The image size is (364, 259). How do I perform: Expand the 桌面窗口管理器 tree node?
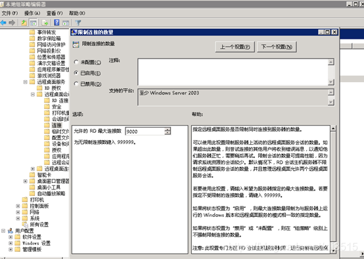[x=26, y=181]
